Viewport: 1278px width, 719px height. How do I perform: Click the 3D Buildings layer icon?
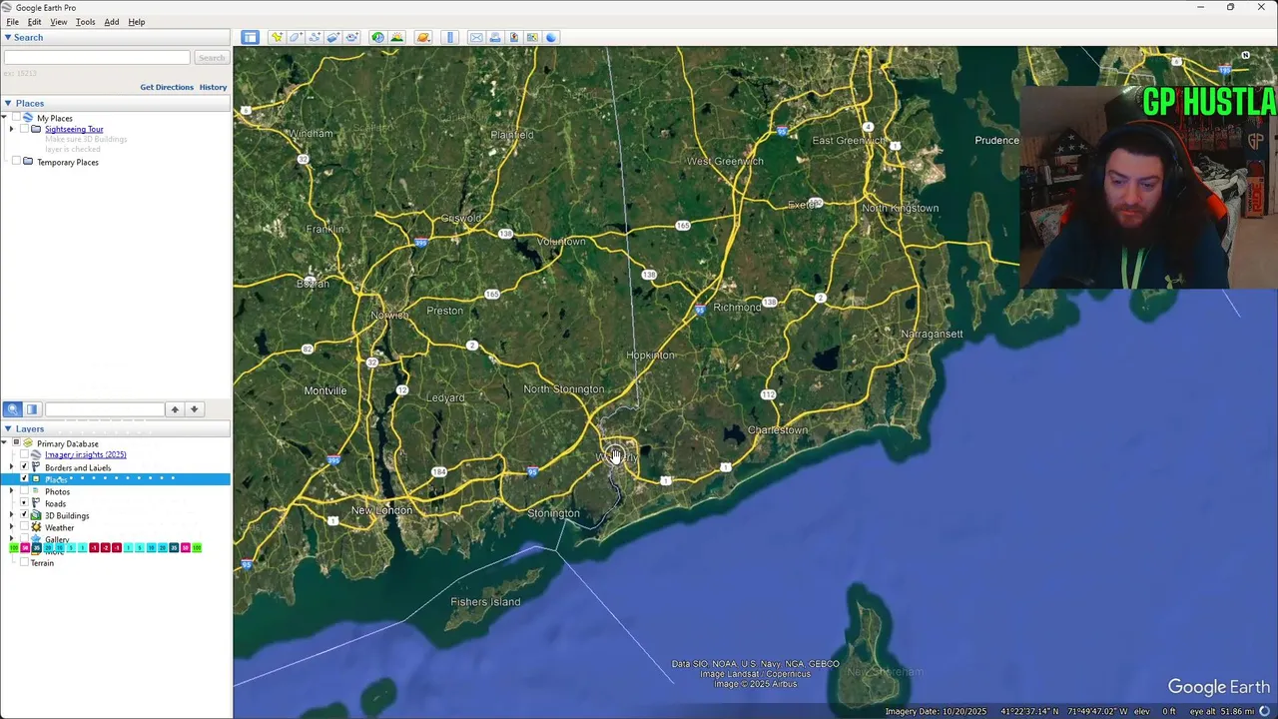(36, 515)
